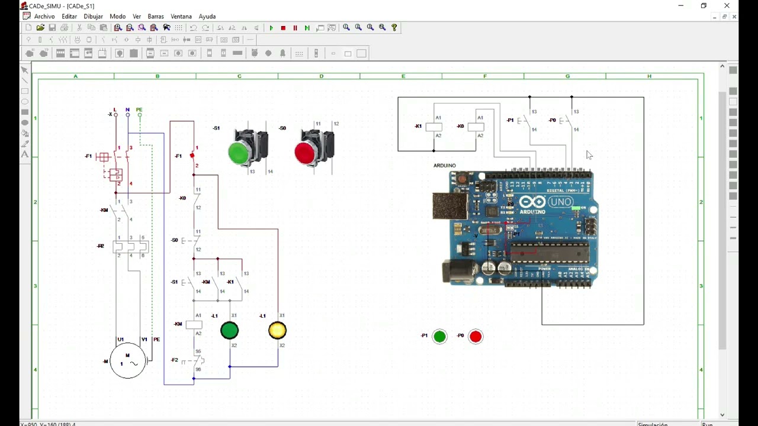
Task: Select the motor M symbol
Action: click(x=127, y=361)
